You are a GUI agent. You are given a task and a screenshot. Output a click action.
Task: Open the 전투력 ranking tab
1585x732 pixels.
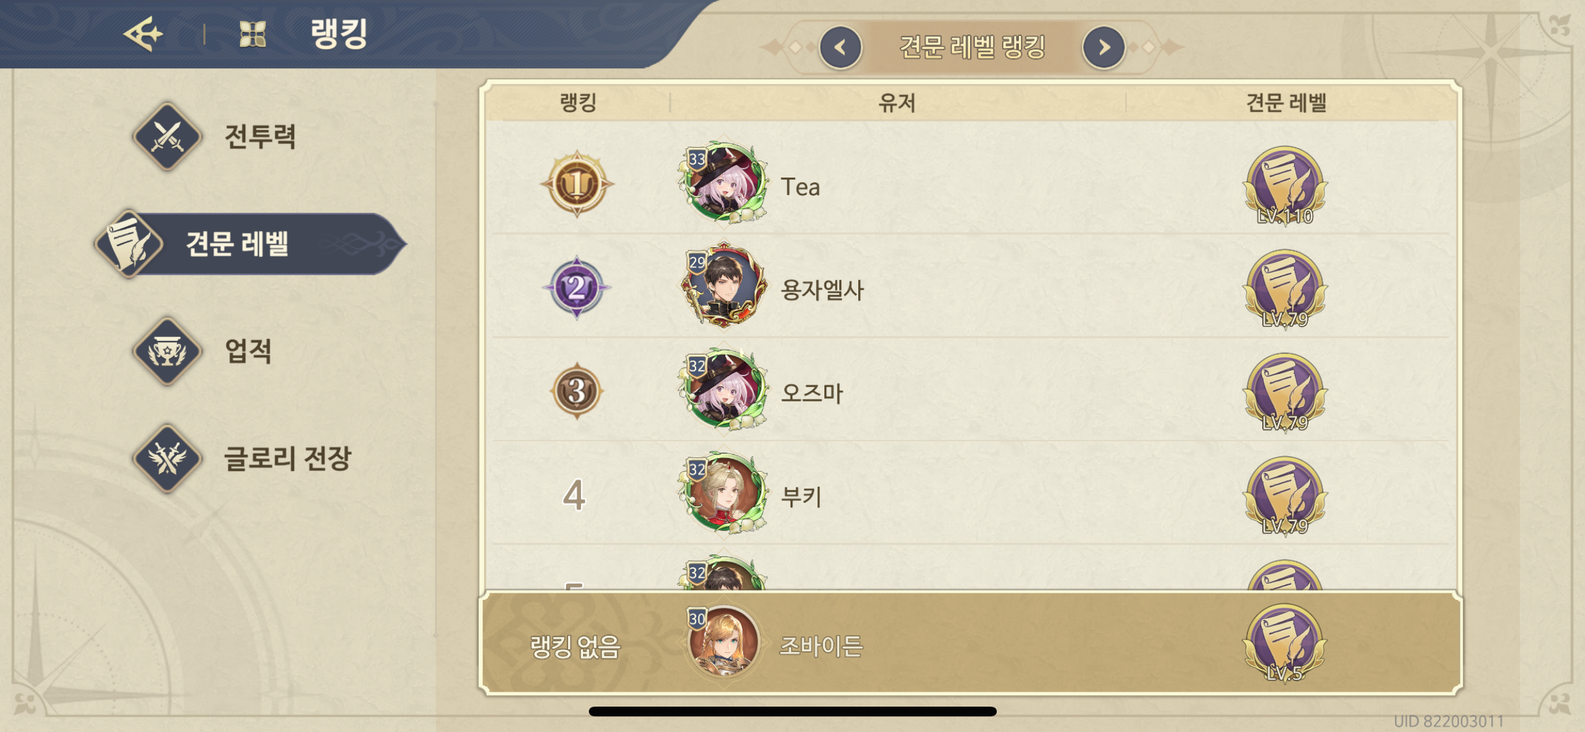(215, 137)
